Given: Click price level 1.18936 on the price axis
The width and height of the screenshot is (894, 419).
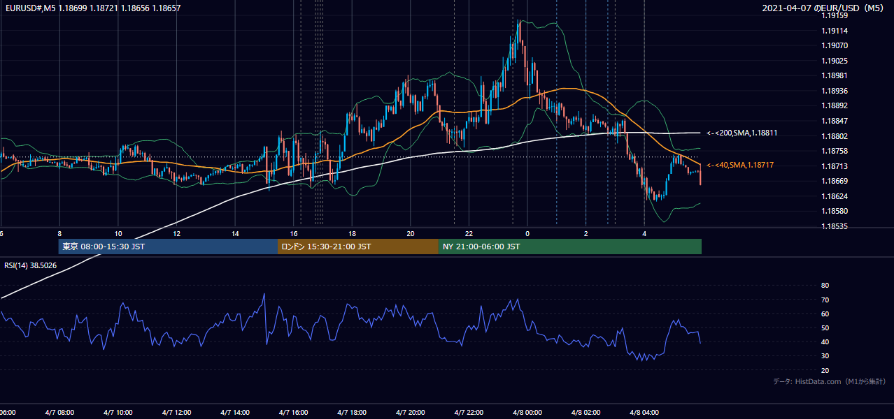Looking at the screenshot, I should 834,91.
